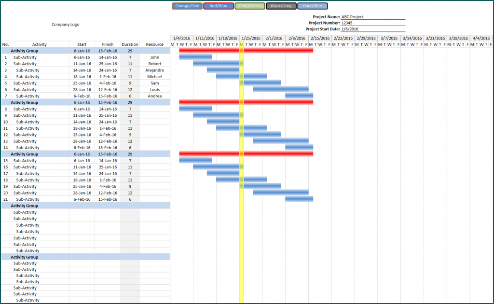Select the Red/Blue color scheme button
The image size is (494, 304).
218,6
